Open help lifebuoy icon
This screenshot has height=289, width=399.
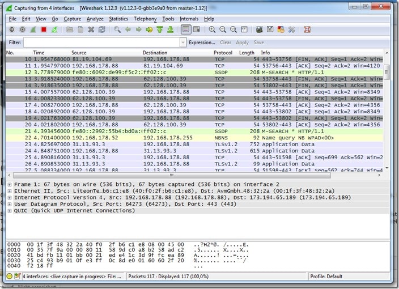click(307, 29)
